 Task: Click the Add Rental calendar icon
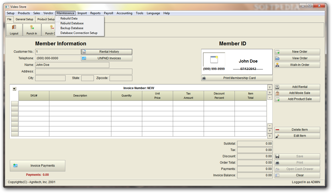pos(277,87)
